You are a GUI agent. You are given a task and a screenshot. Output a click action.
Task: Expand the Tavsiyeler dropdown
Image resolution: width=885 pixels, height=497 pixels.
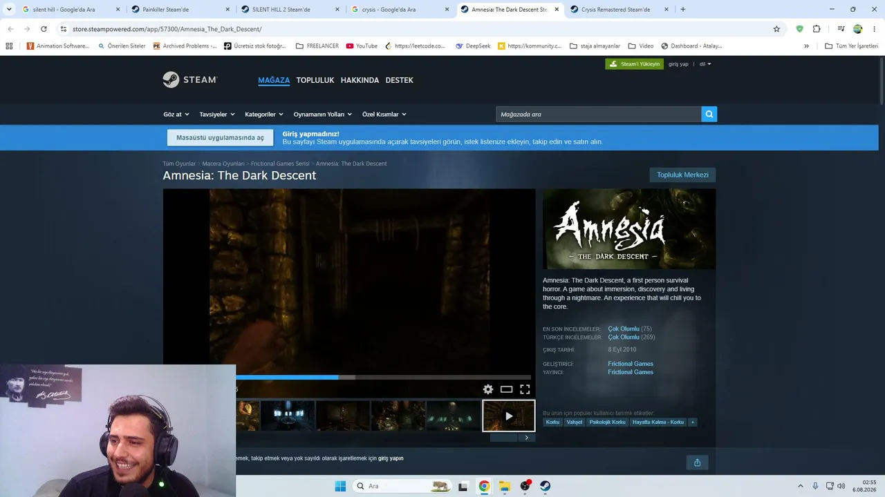(217, 115)
